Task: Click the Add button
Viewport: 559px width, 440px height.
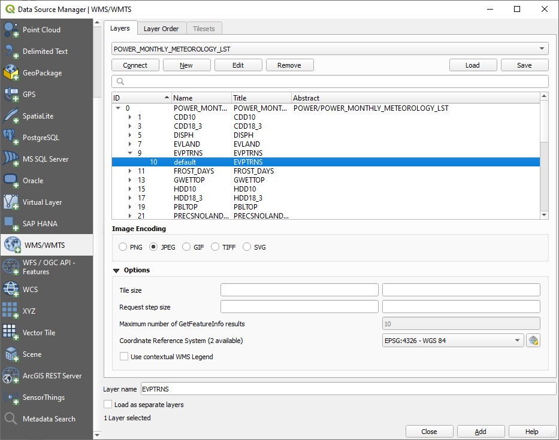Action: 480,432
